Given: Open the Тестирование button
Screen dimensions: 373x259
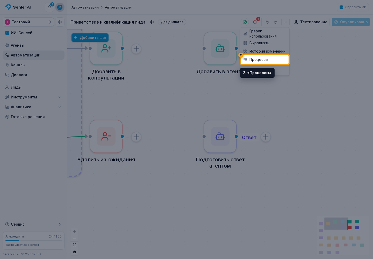Looking at the screenshot, I should click(x=311, y=22).
